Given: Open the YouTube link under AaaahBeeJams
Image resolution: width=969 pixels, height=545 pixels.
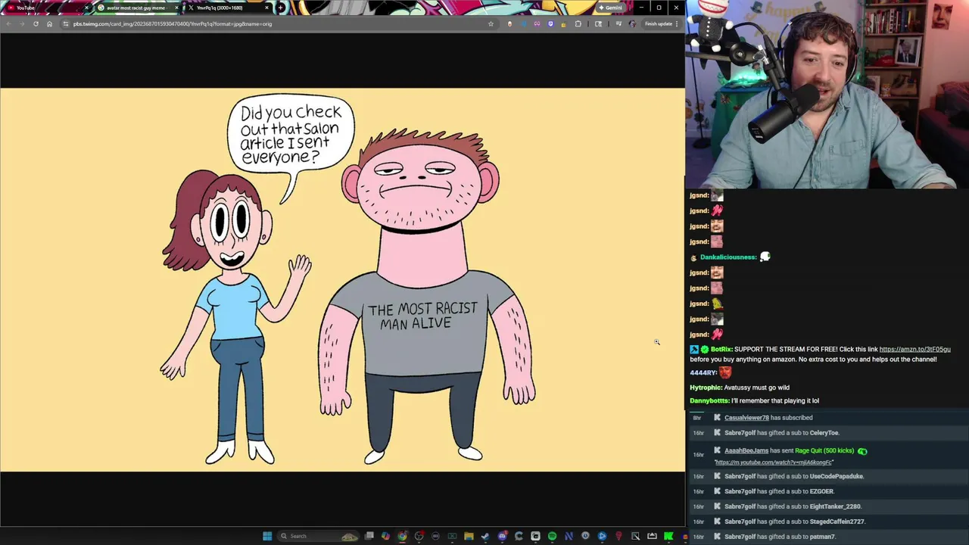Looking at the screenshot, I should [774, 462].
